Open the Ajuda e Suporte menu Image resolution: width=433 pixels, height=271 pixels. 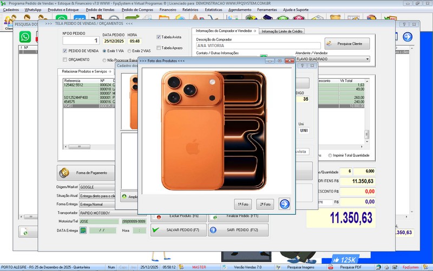coord(296,10)
